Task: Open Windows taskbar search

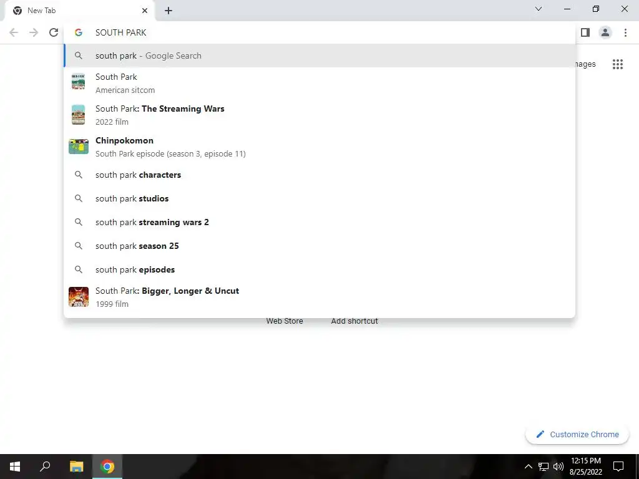Action: pos(45,467)
